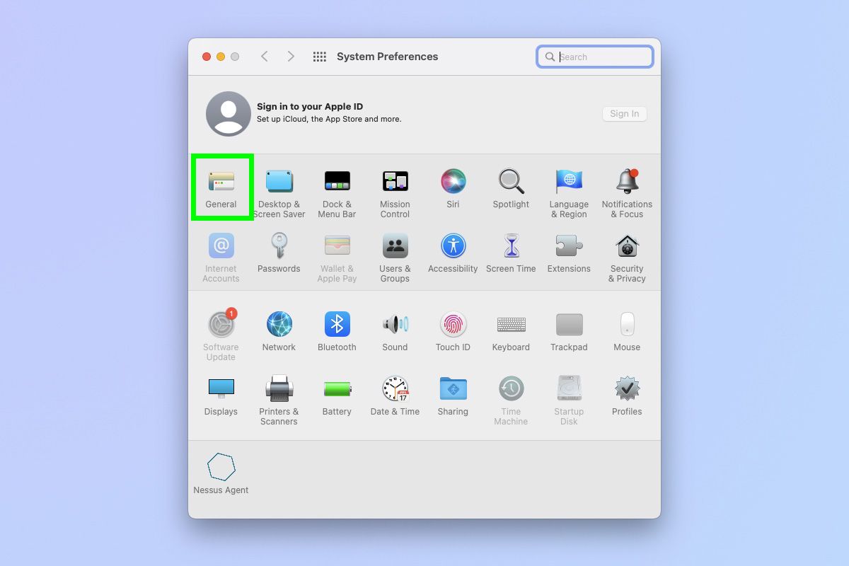Viewport: 849px width, 566px height.
Task: Click the Sign In button
Action: 624,113
